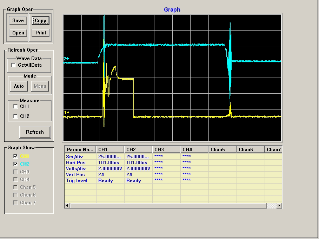
Task: Toggle the Chan 7 checkbox
Action: pyautogui.click(x=15, y=203)
